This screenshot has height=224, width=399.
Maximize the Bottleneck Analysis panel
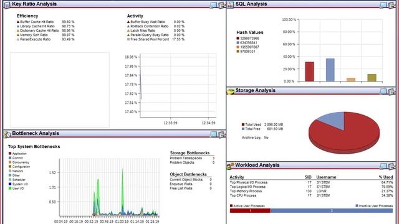pos(213,134)
